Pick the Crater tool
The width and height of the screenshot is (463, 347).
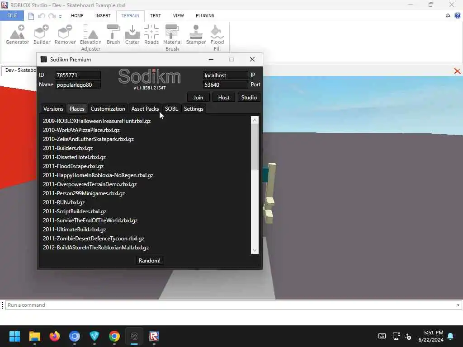132,34
